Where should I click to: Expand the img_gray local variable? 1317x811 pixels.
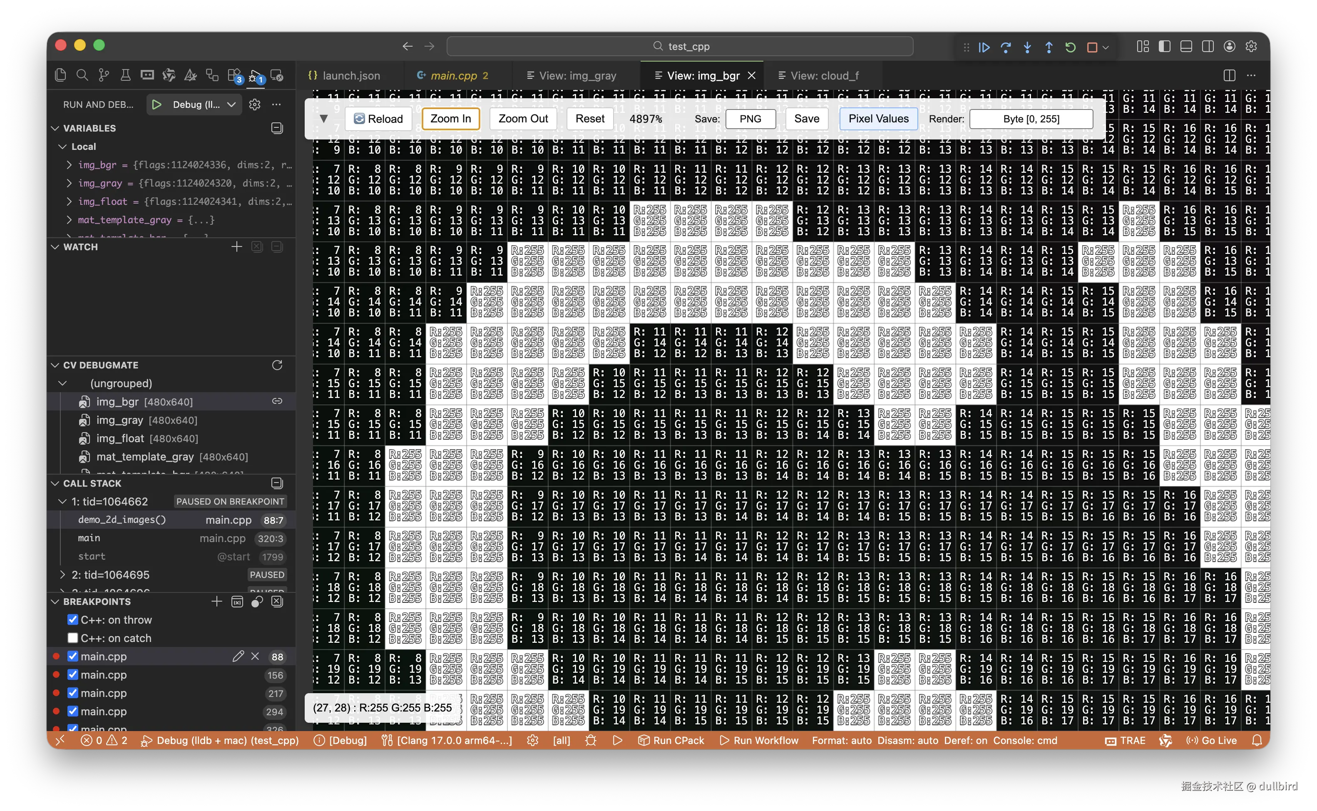click(69, 183)
